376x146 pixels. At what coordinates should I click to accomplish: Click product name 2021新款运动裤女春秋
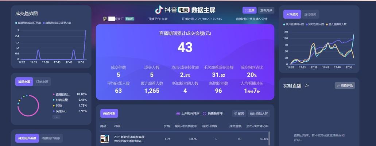pyautogui.click(x=129, y=137)
